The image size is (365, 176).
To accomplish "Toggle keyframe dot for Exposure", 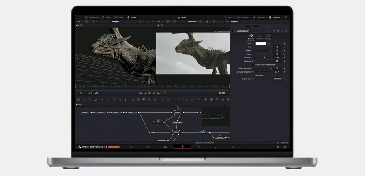I will coord(284,61).
